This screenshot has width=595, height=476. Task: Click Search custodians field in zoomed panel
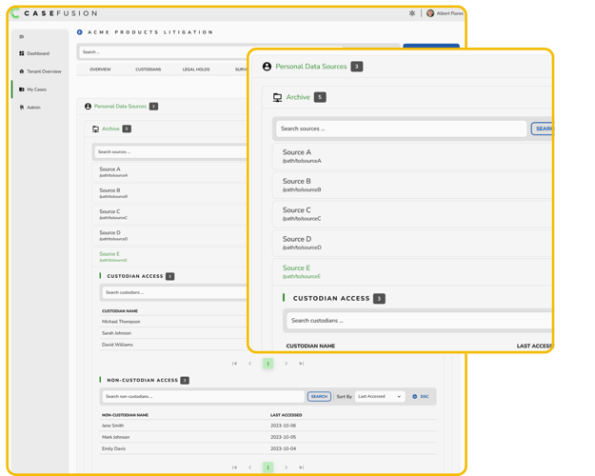point(420,321)
